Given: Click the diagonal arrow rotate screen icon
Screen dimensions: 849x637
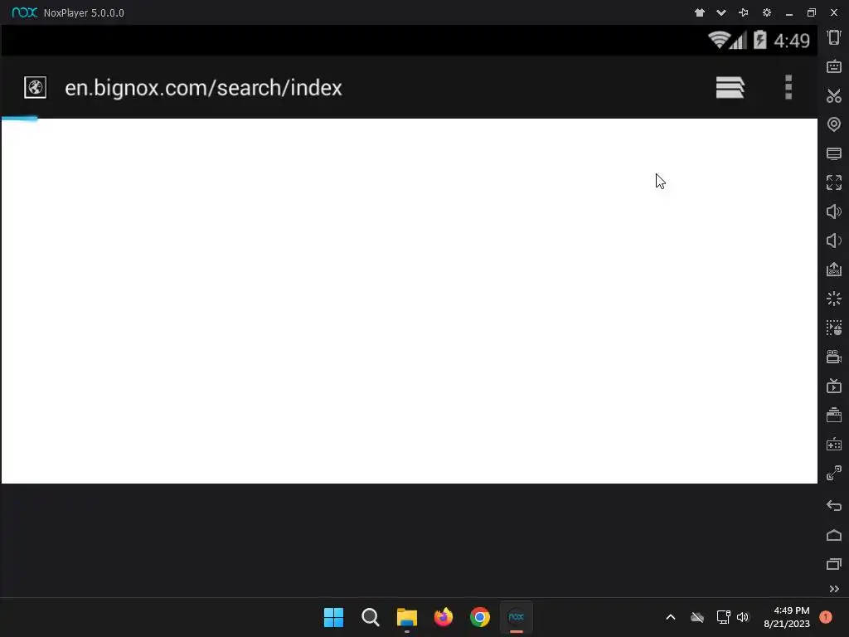Looking at the screenshot, I should tap(834, 473).
